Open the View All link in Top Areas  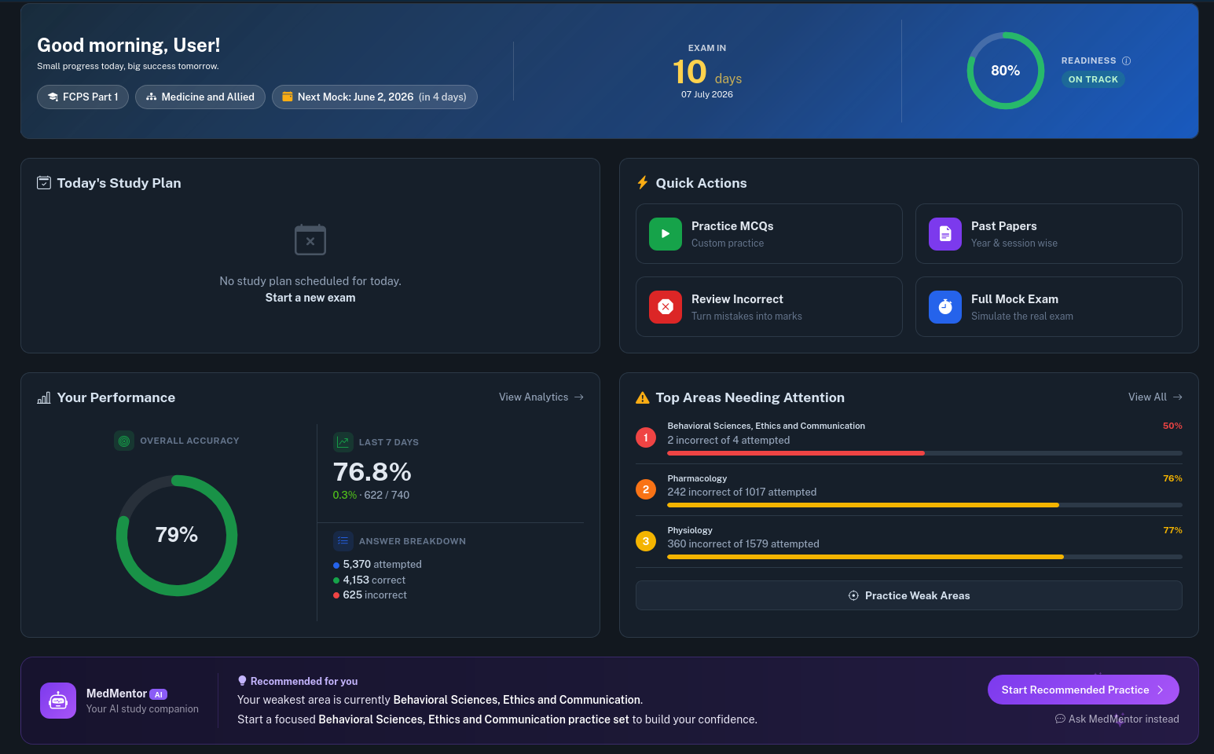[1155, 397]
